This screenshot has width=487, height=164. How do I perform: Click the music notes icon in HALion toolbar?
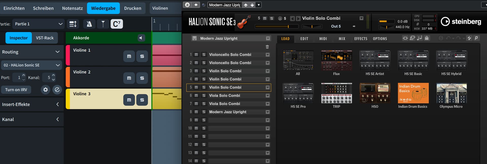pyautogui.click(x=420, y=38)
